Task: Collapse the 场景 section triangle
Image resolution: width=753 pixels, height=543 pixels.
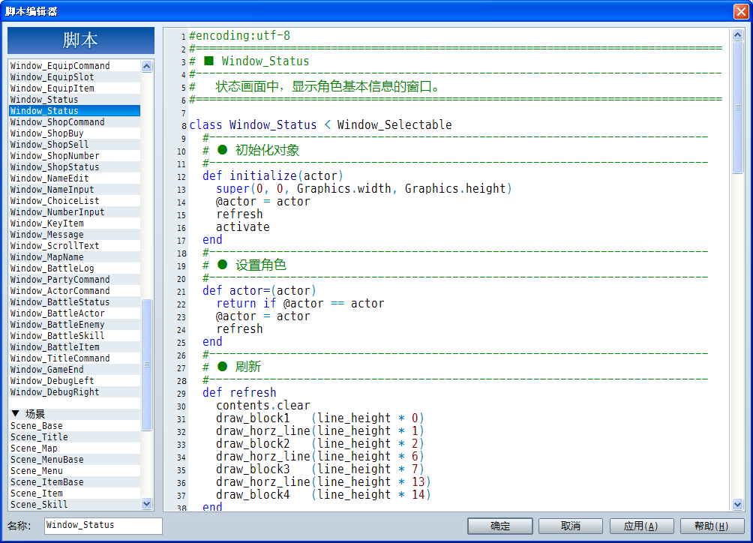Action: [x=15, y=413]
